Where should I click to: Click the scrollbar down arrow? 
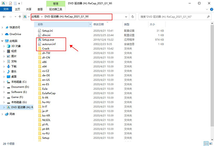(212, 140)
